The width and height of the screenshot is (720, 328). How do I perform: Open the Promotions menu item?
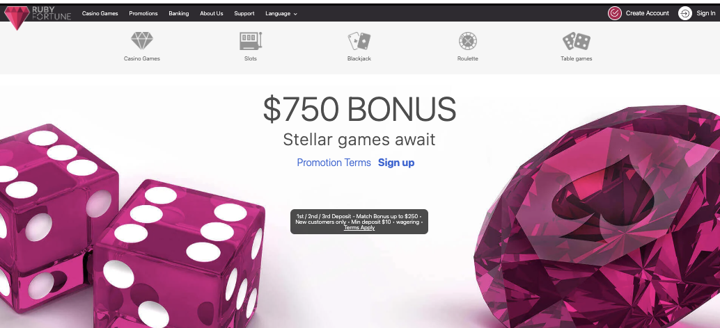tap(143, 13)
